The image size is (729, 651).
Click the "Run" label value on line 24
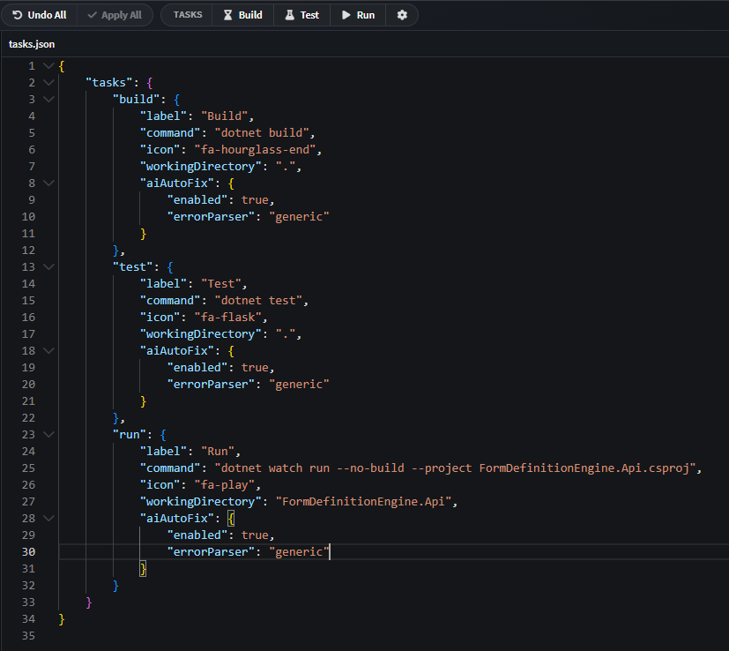(218, 452)
